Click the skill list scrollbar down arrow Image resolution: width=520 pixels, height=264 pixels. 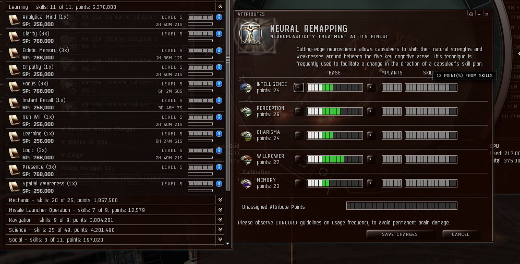tap(227, 244)
